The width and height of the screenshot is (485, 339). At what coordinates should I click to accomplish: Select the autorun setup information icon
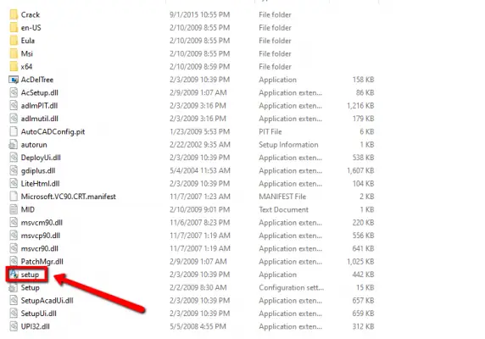coord(14,145)
